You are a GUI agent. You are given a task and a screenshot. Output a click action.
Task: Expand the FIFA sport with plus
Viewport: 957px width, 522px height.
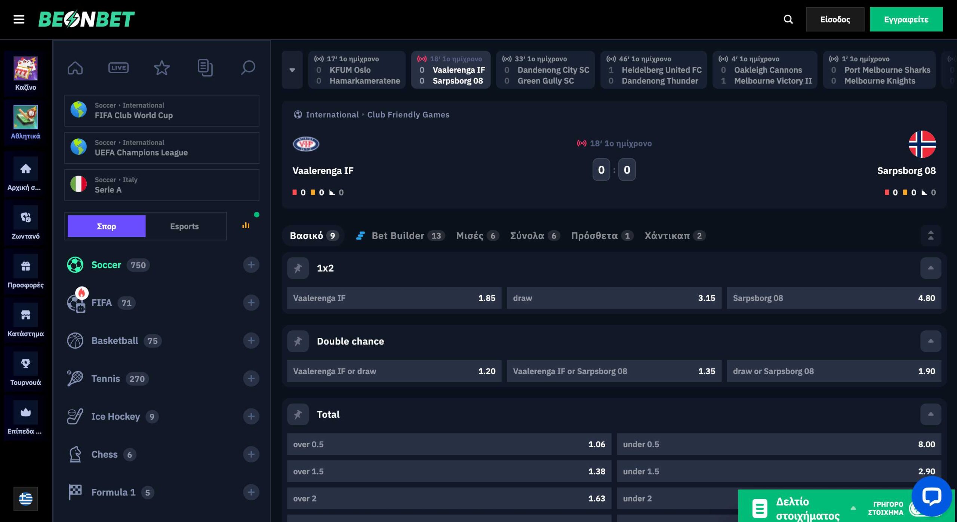click(x=251, y=303)
